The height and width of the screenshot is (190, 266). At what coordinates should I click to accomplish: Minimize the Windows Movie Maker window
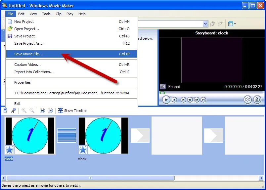[x=245, y=6]
